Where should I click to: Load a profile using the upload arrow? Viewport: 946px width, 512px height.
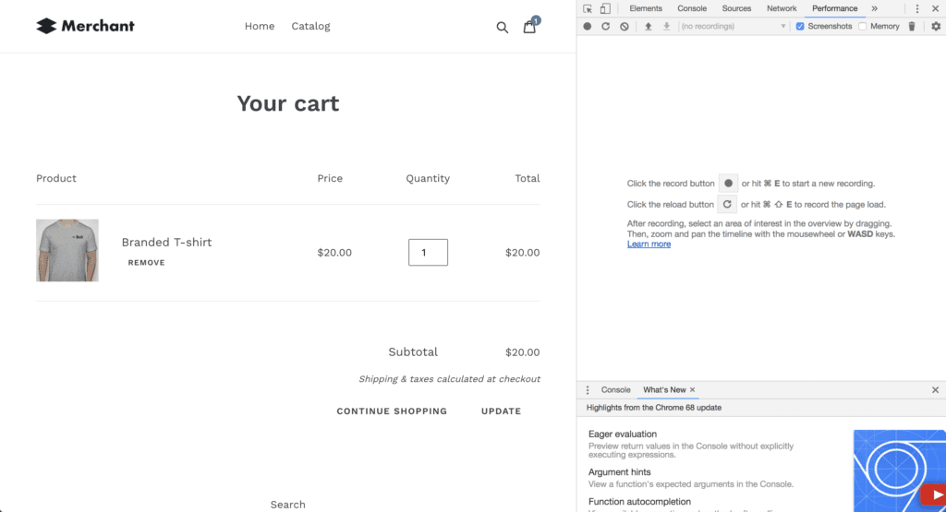click(648, 27)
